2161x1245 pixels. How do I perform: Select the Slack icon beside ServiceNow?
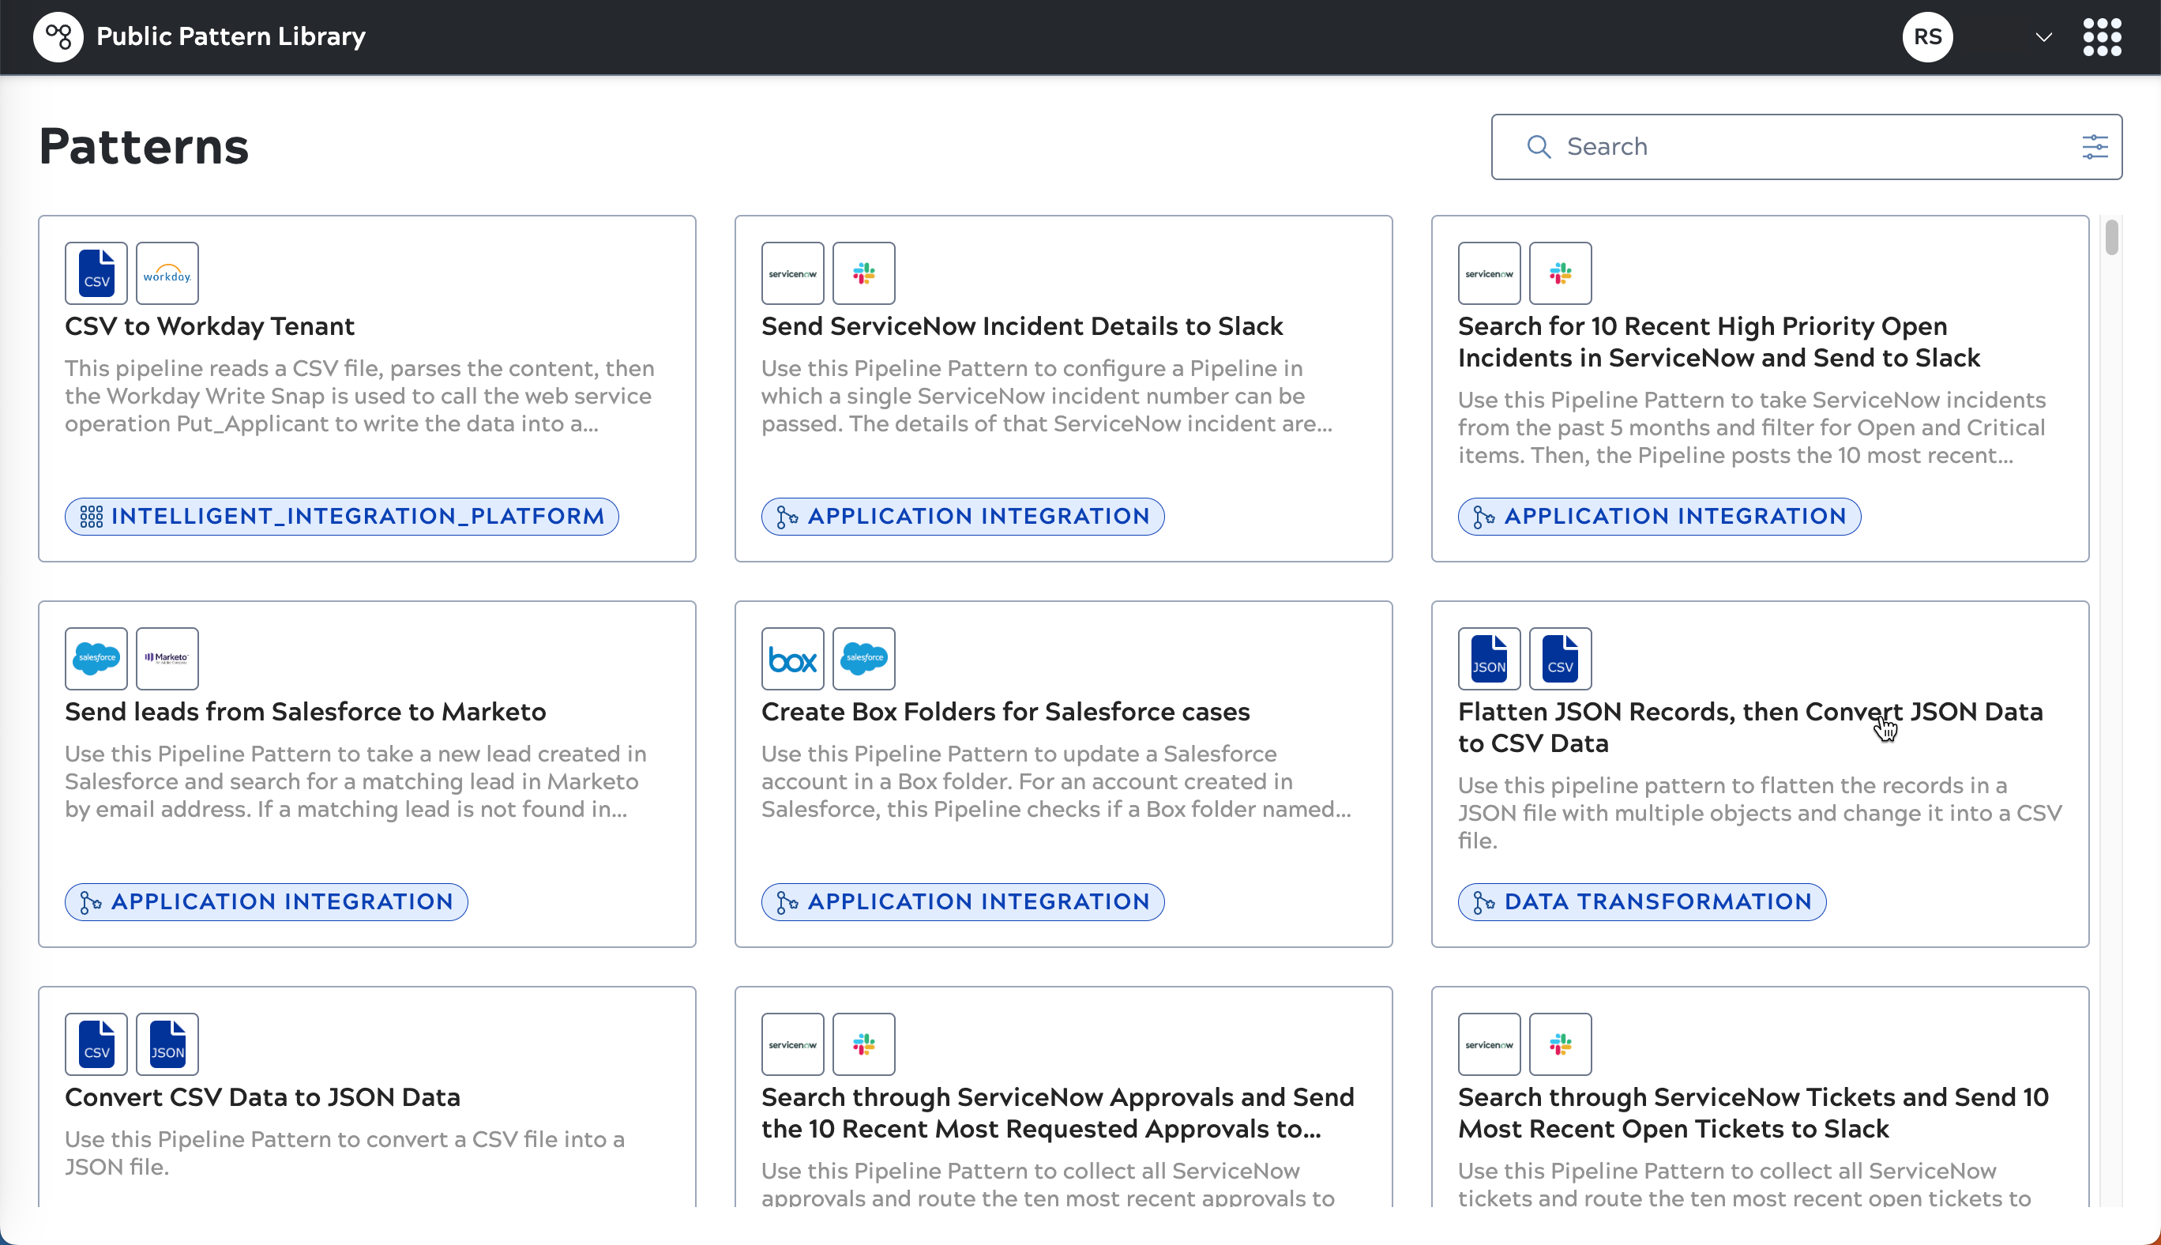click(863, 273)
